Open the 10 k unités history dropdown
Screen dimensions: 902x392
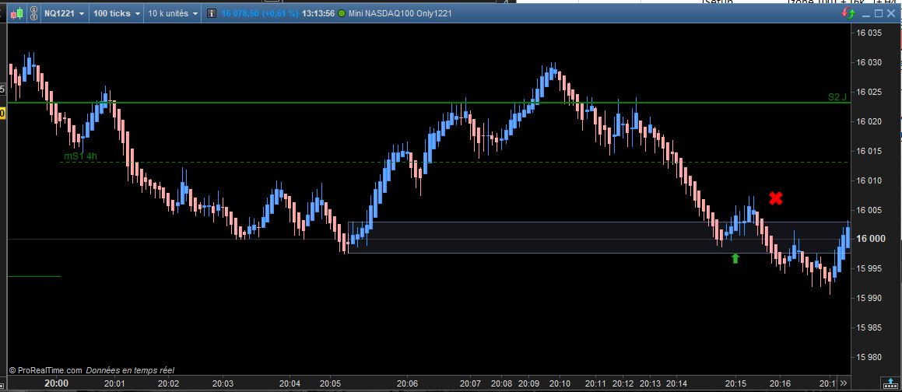[x=173, y=13]
